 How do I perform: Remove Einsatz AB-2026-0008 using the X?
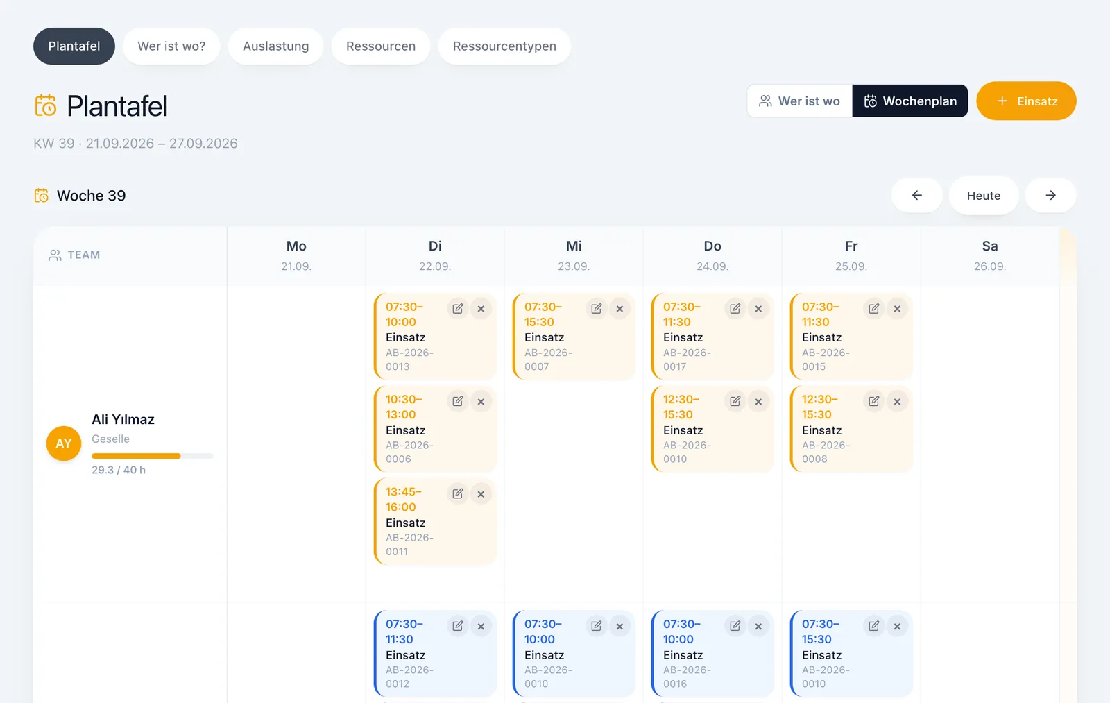(x=897, y=401)
